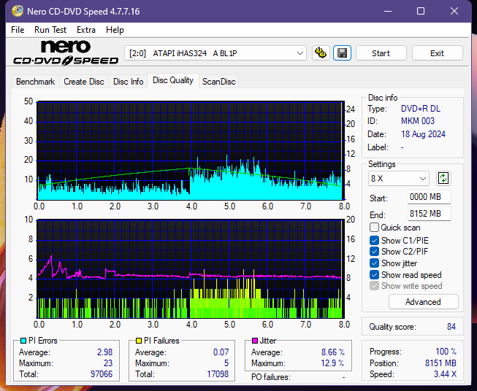Image resolution: width=477 pixels, height=391 pixels.
Task: Open the 8 X speed dropdown
Action: coord(399,178)
